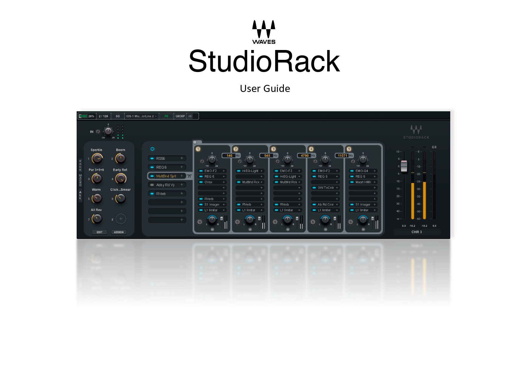This screenshot has width=523, height=369.
Task: Toggle bypass on the Abby Rd Vy plugin
Action: 152,185
